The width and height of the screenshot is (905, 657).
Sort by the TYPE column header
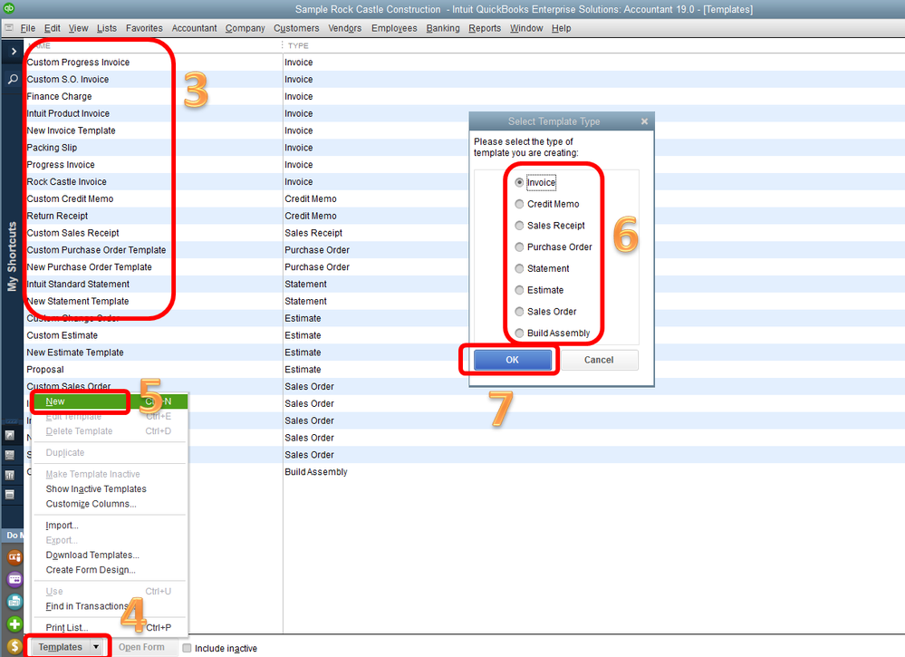pos(298,45)
